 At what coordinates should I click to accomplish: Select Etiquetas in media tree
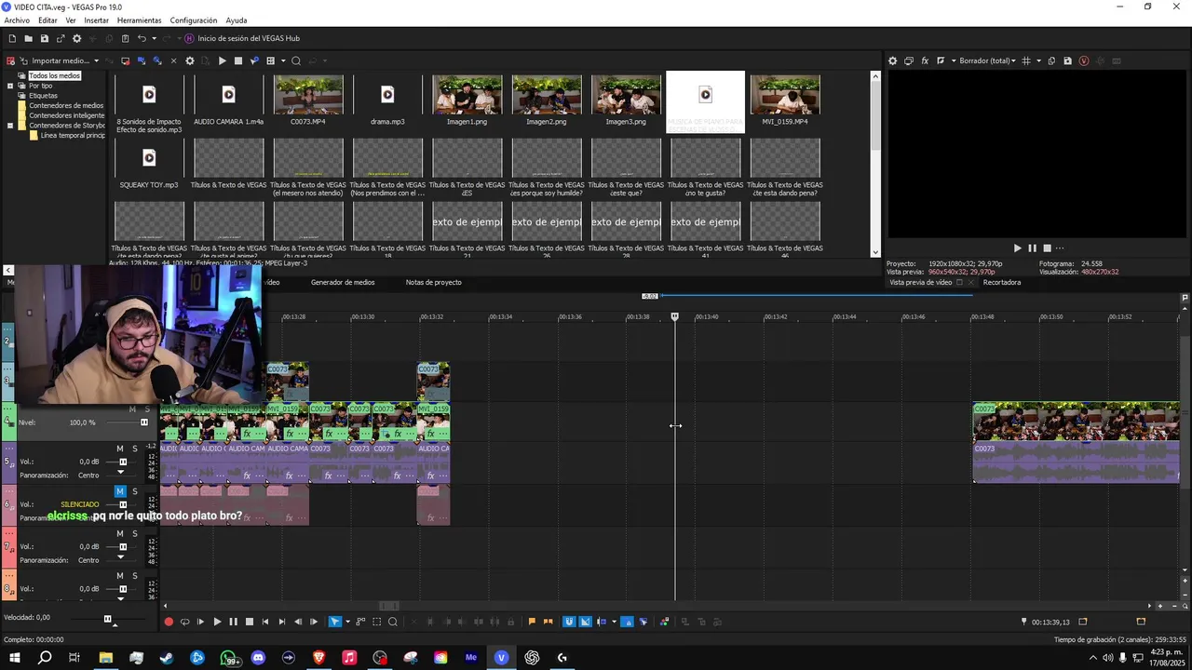[43, 95]
